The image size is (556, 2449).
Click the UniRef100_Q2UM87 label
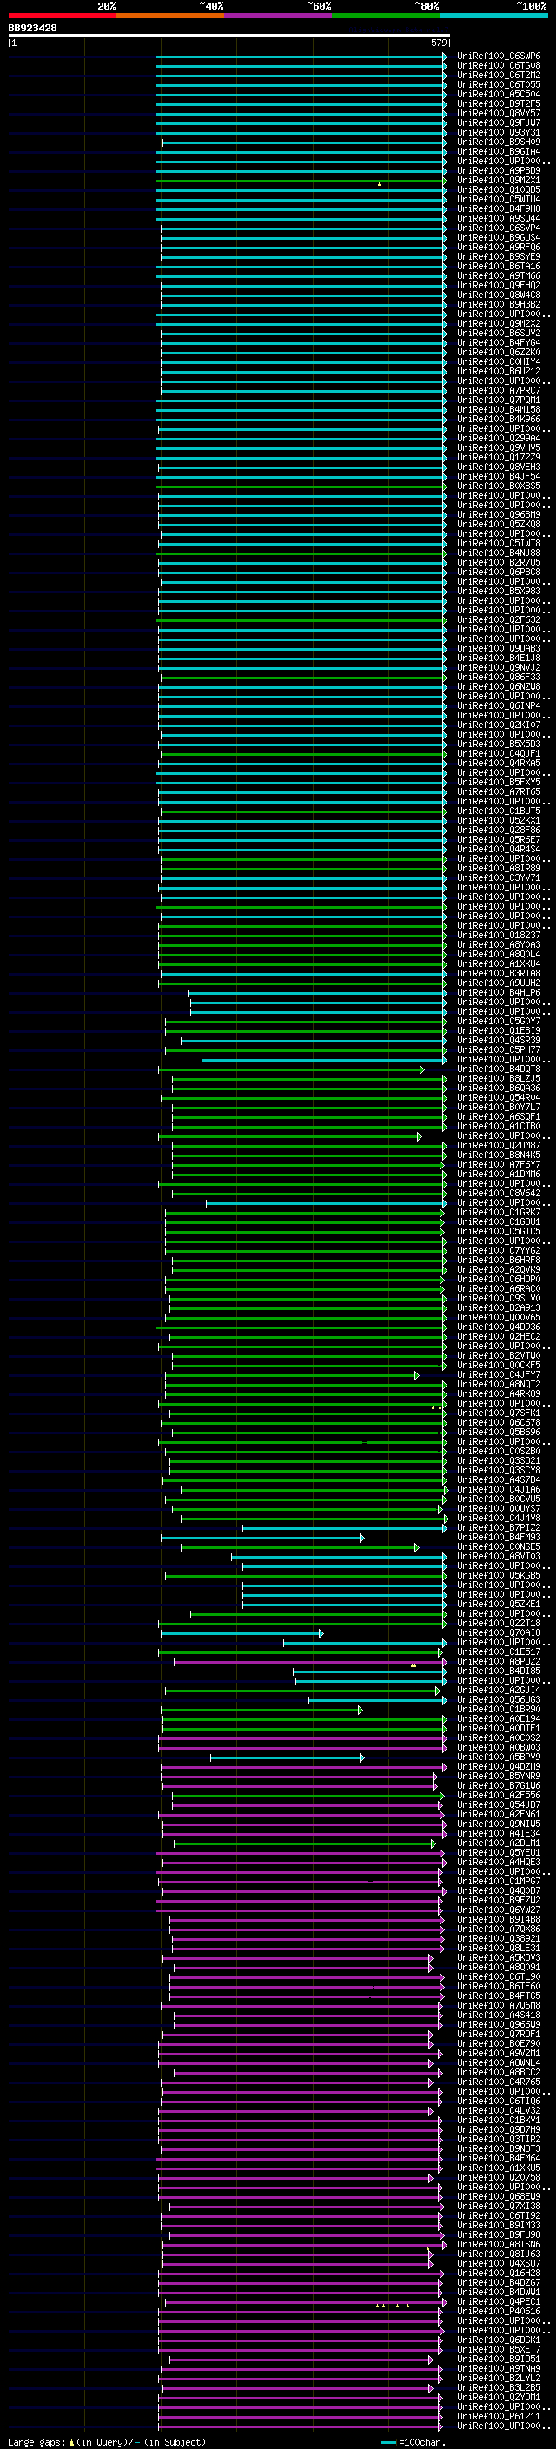click(x=499, y=1146)
